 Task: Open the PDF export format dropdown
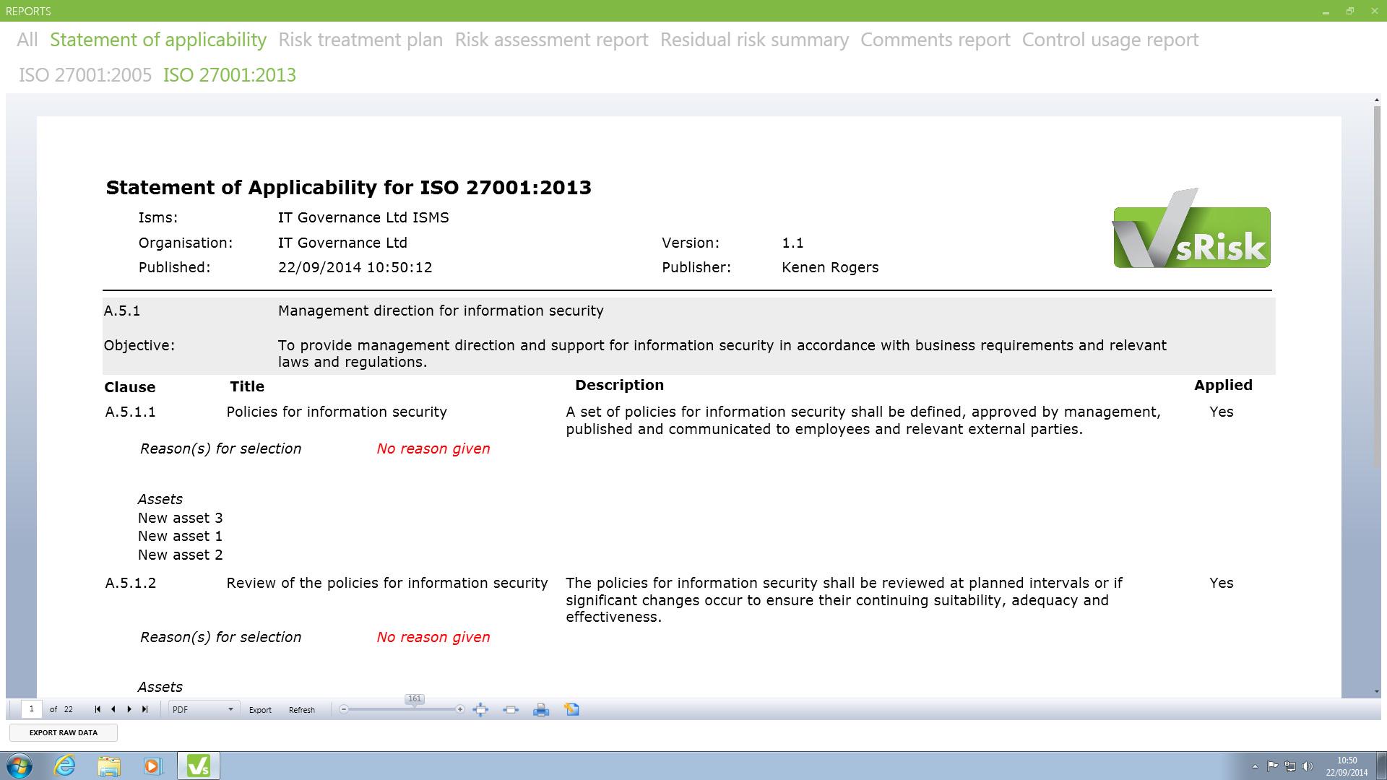point(202,709)
